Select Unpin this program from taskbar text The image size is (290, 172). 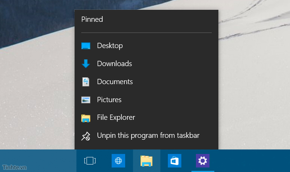pos(148,136)
